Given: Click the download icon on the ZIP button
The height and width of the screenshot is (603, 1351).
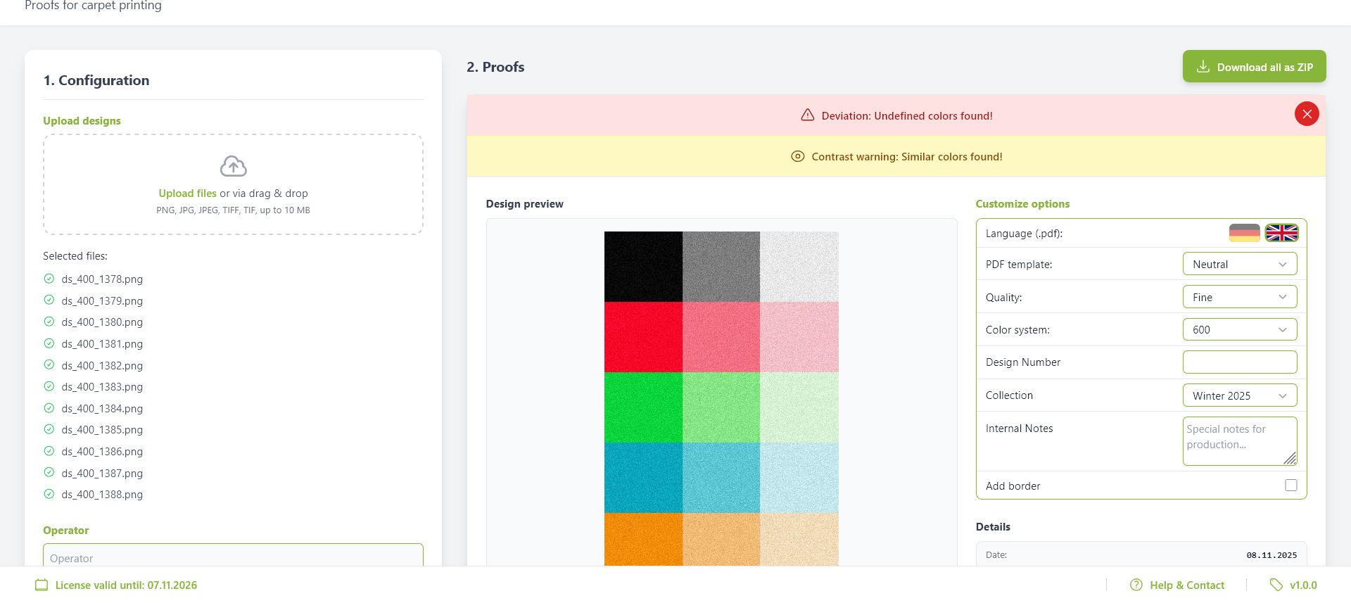Looking at the screenshot, I should (1203, 66).
